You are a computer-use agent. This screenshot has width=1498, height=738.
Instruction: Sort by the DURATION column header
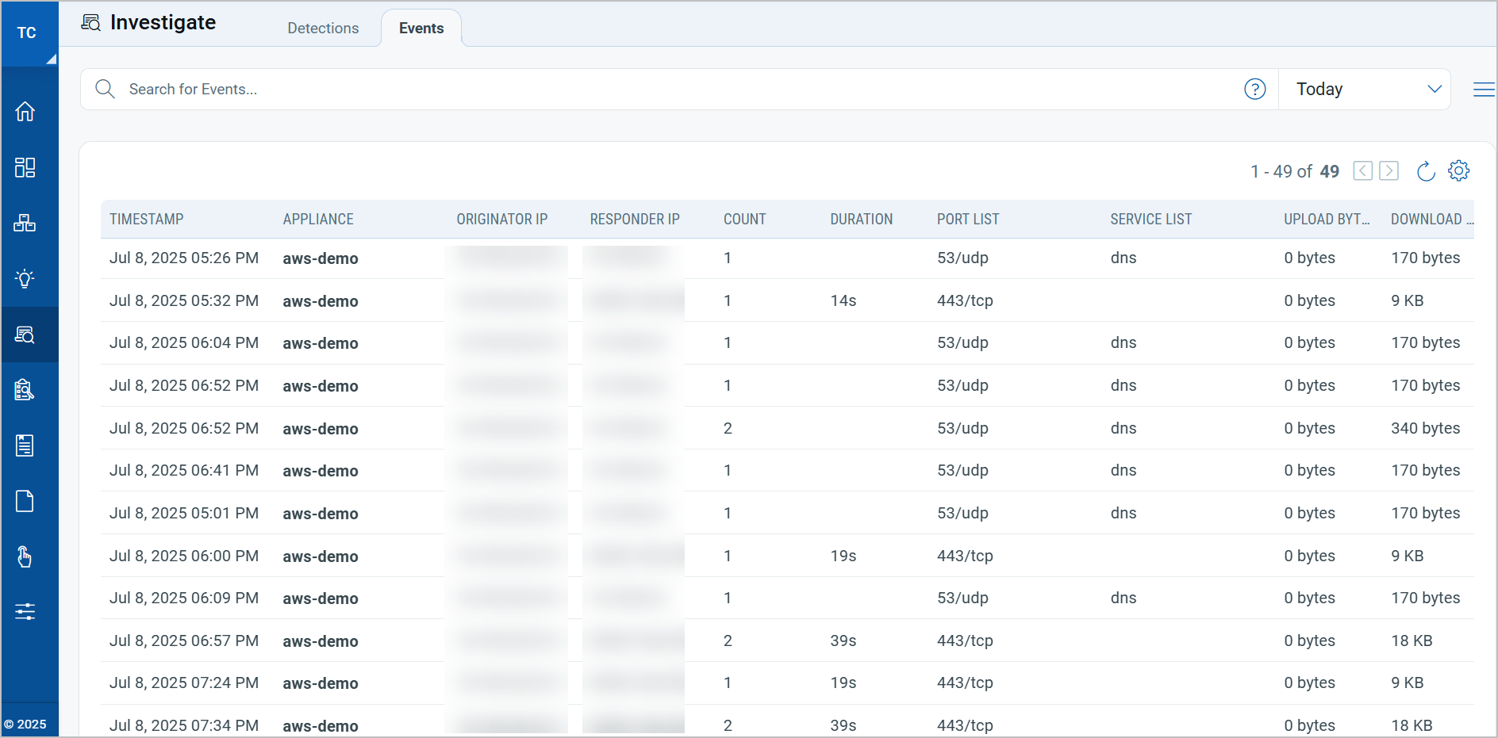(862, 219)
